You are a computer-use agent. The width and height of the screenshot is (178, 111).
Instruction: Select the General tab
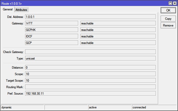[x=8, y=9]
